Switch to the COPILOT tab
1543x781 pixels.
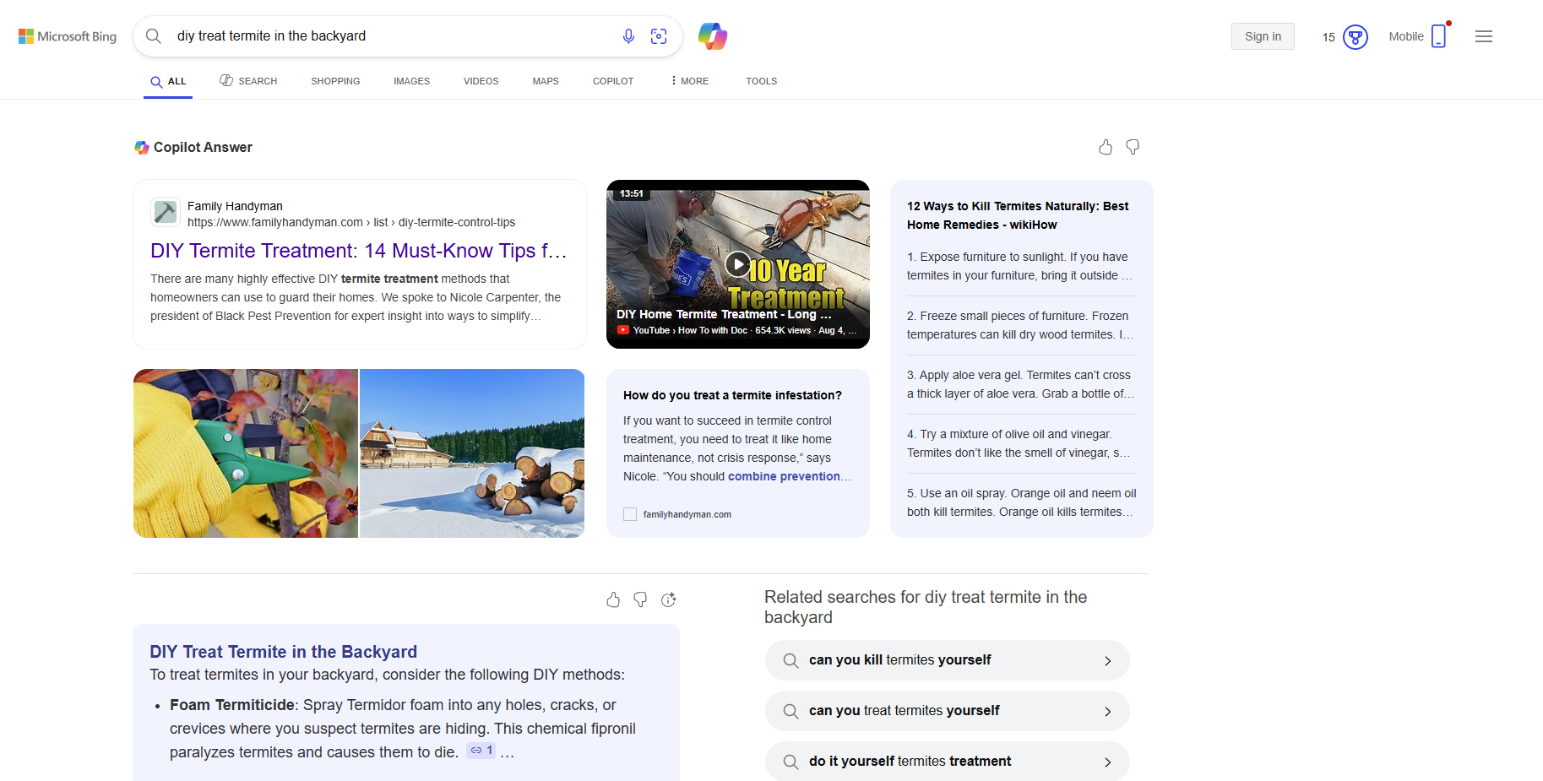pyautogui.click(x=613, y=81)
